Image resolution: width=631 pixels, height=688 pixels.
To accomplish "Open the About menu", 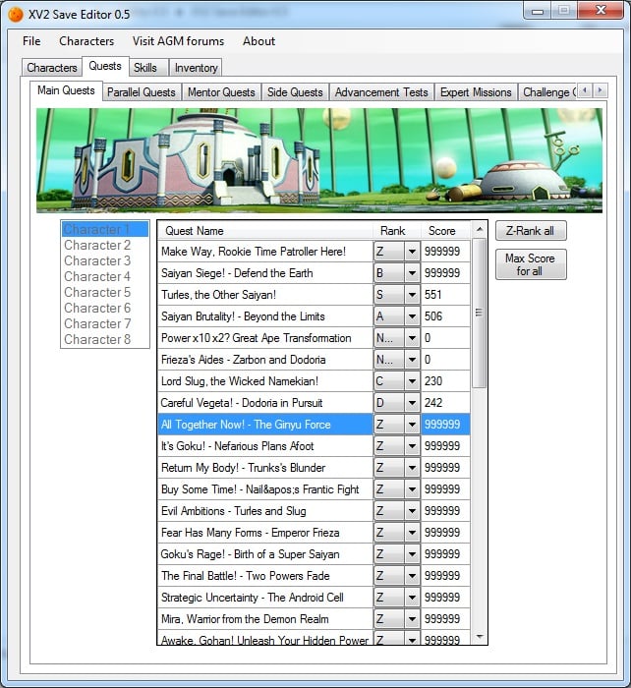I will pos(258,41).
